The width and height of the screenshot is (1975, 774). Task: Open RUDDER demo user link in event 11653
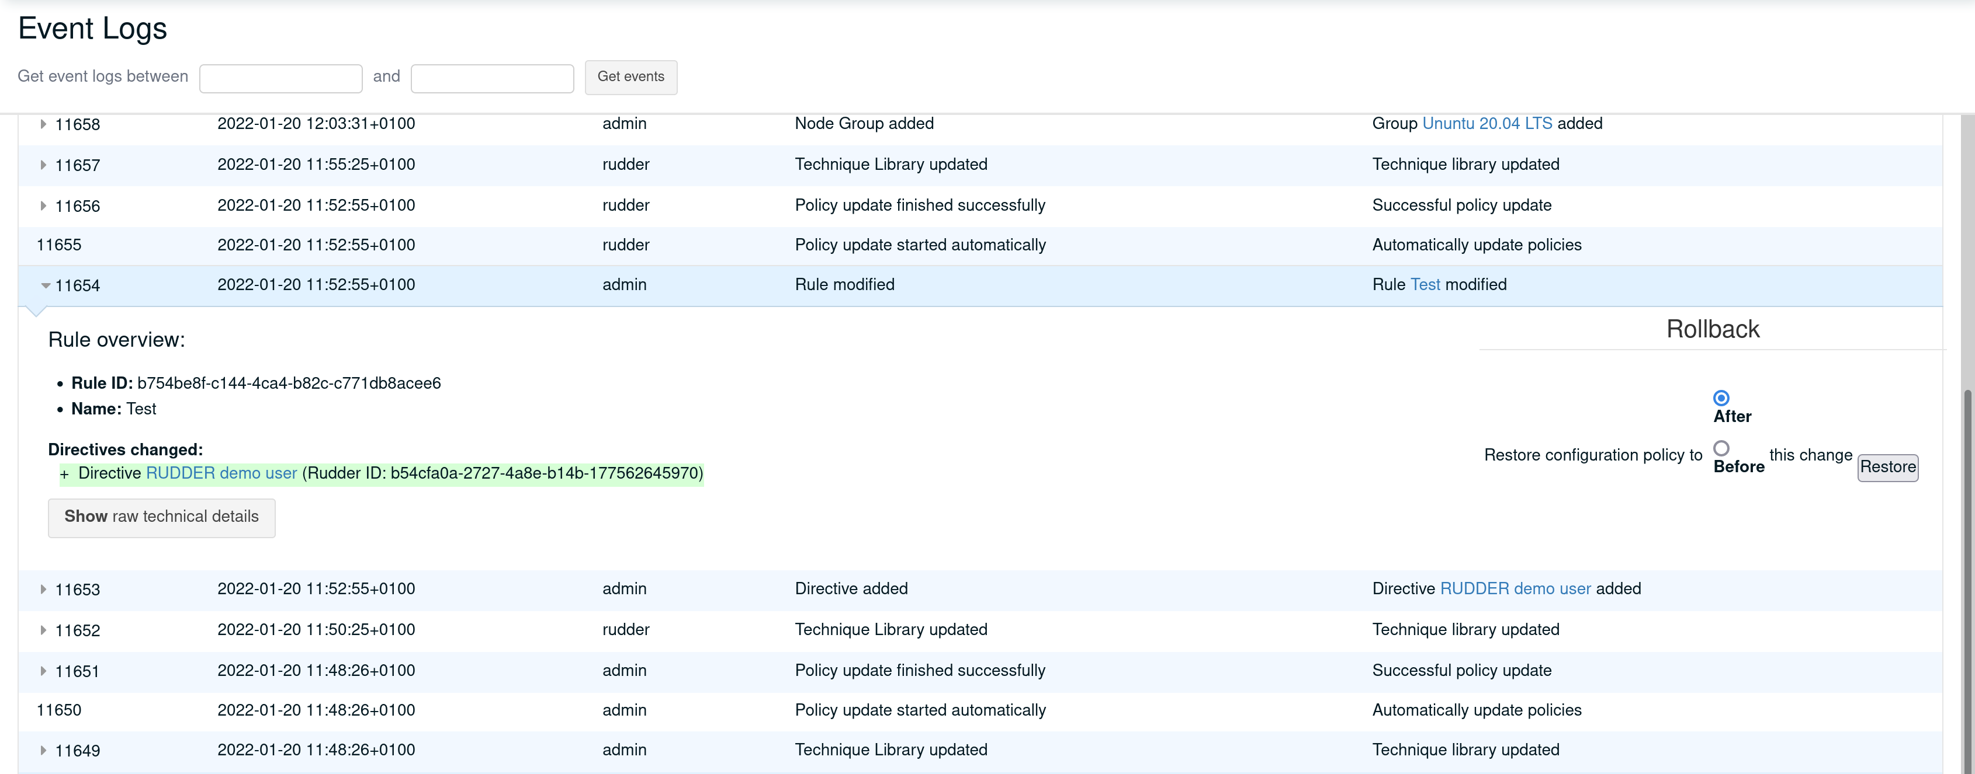click(1514, 589)
